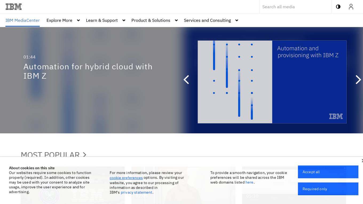The image size is (363, 204).
Task: Toggle the contrast mode icon
Action: 338,7
